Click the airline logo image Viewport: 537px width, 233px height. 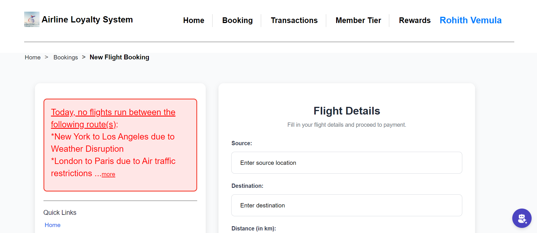pos(32,19)
